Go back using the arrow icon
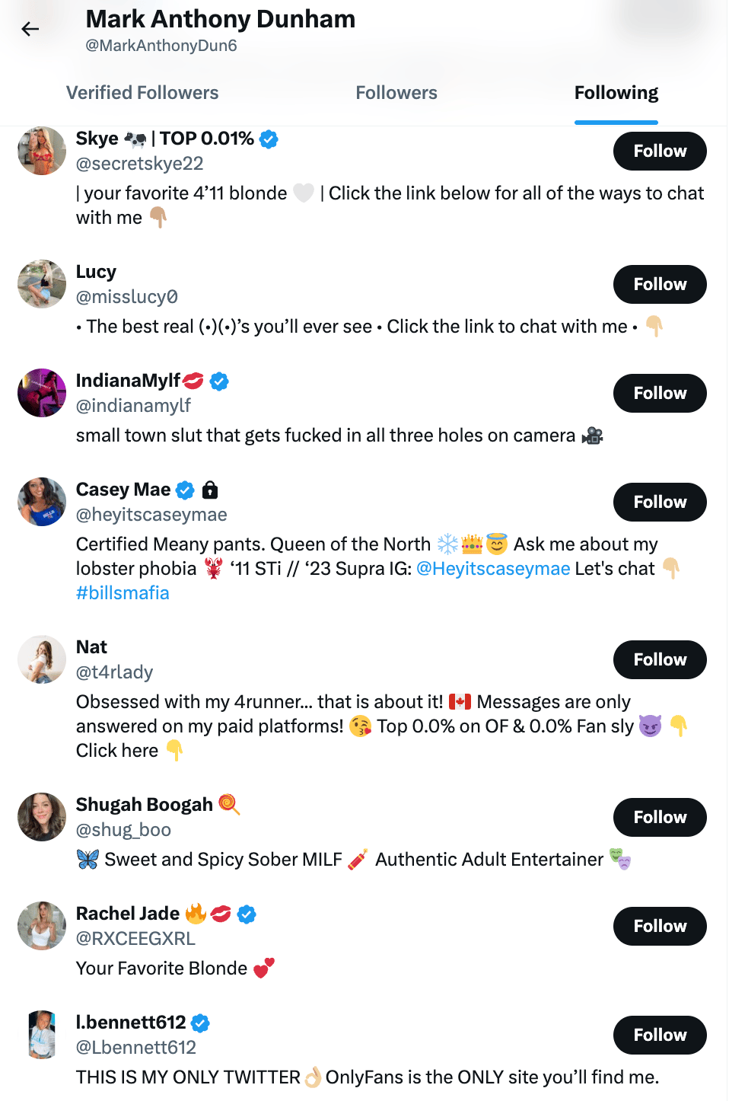Image resolution: width=729 pixels, height=1101 pixels. [30, 29]
